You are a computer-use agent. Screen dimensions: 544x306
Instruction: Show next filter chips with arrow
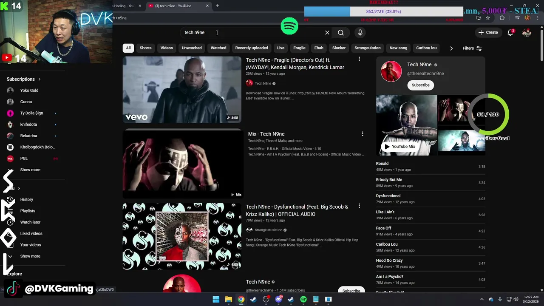451,48
